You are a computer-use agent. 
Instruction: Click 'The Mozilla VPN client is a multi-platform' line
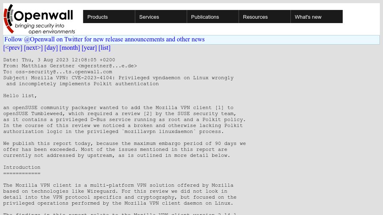click(118, 185)
